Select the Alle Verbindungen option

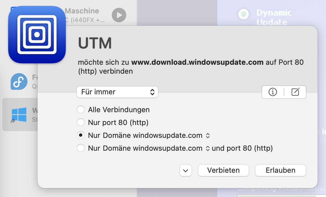point(81,109)
